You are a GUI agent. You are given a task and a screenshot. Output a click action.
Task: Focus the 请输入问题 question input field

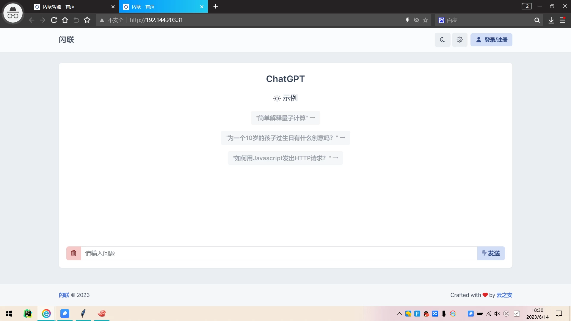(x=279, y=253)
